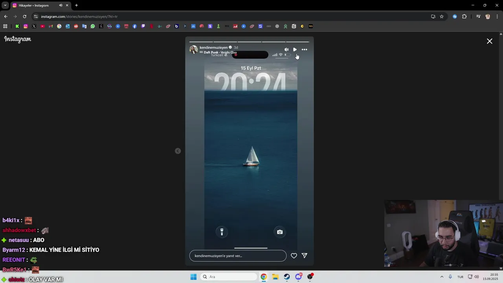Viewport: 503px width, 283px height.
Task: Open the Facebook bookmark
Action: [x=135, y=26]
